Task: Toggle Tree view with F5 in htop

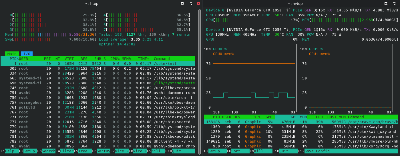Action: tap(83, 151)
